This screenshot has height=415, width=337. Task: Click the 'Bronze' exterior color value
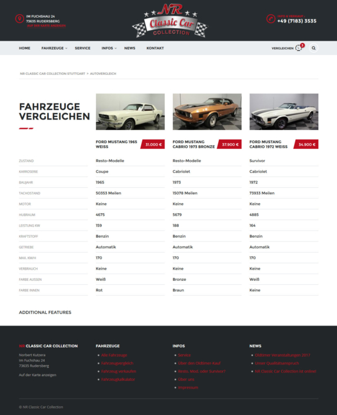[x=179, y=280]
